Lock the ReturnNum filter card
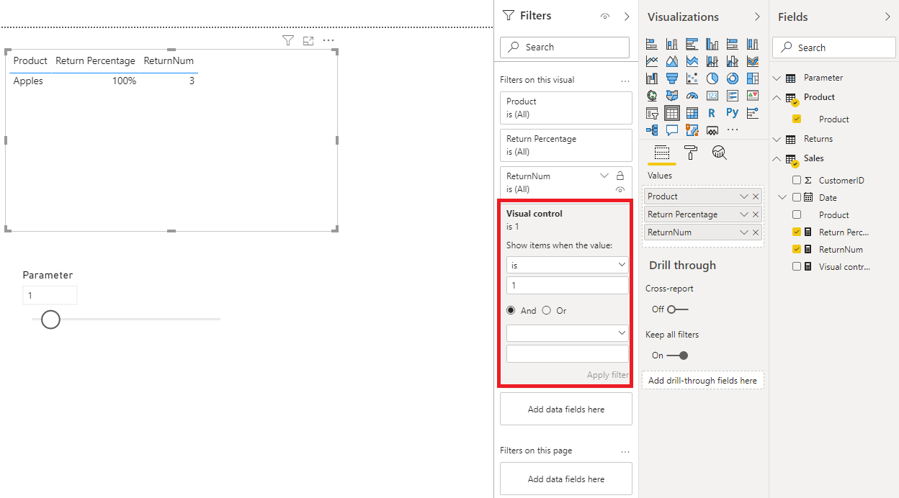 [620, 176]
